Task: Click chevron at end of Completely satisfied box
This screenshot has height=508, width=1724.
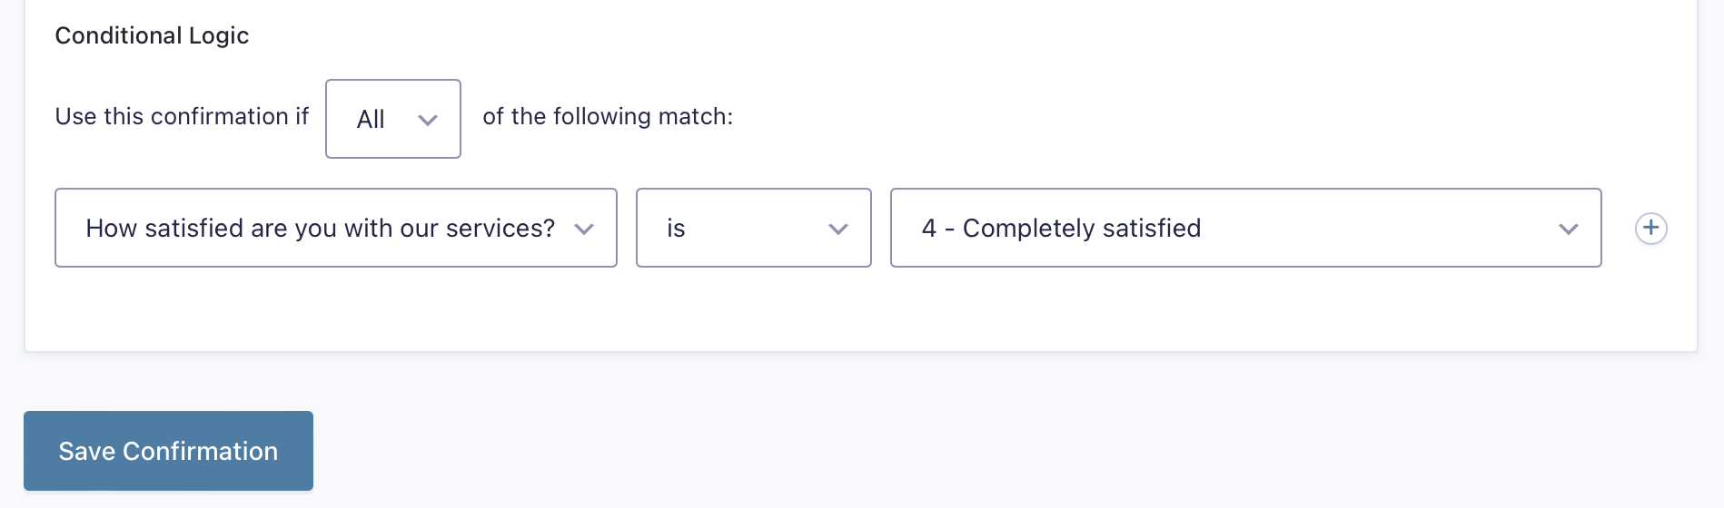Action: pos(1569,229)
